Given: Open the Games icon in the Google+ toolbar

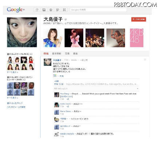Looking at the screenshot, I should 64,10.
